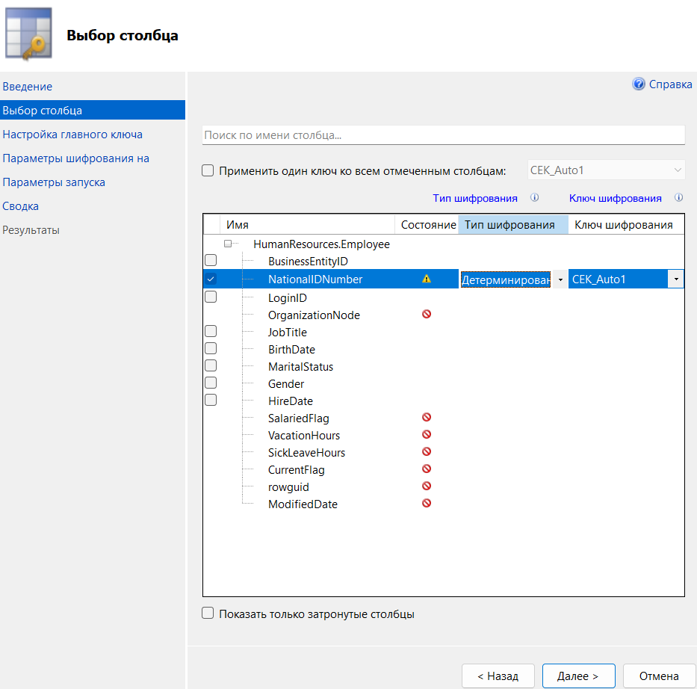The image size is (697, 689).
Task: Click the BusinessEntityID column name
Action: click(308, 262)
